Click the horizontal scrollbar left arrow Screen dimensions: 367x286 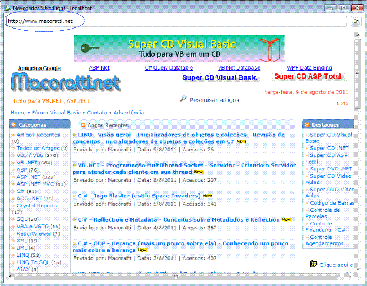point(10,276)
